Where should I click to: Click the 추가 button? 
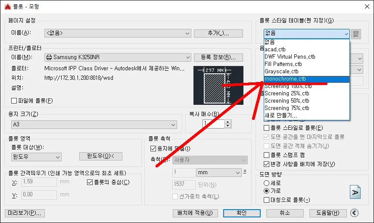218,33
